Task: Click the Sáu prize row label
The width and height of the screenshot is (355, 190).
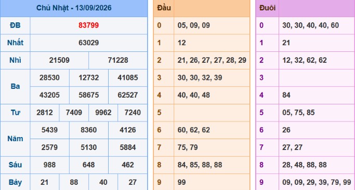Action: pos(15,165)
